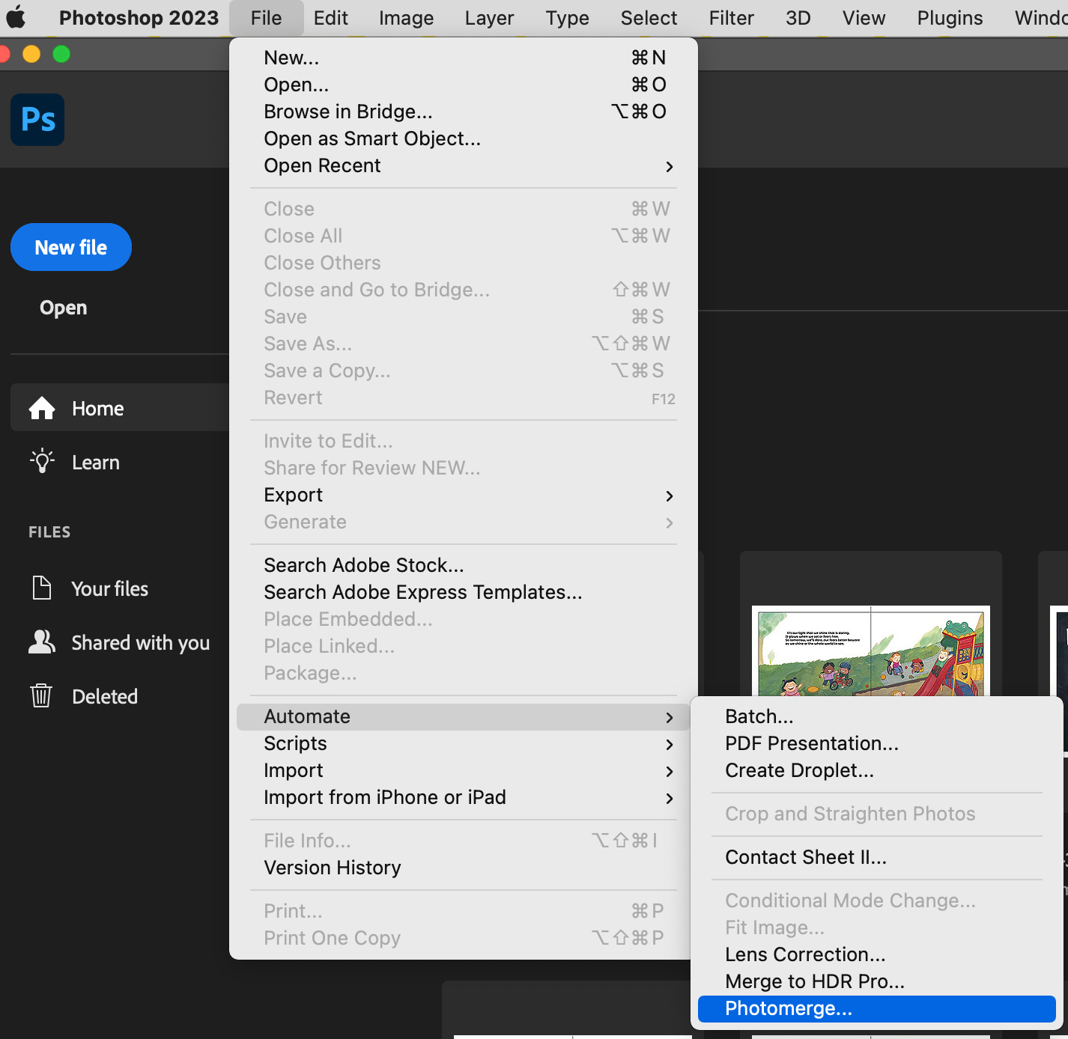Expand the Open Recent submenu arrow
1068x1039 pixels.
point(670,166)
